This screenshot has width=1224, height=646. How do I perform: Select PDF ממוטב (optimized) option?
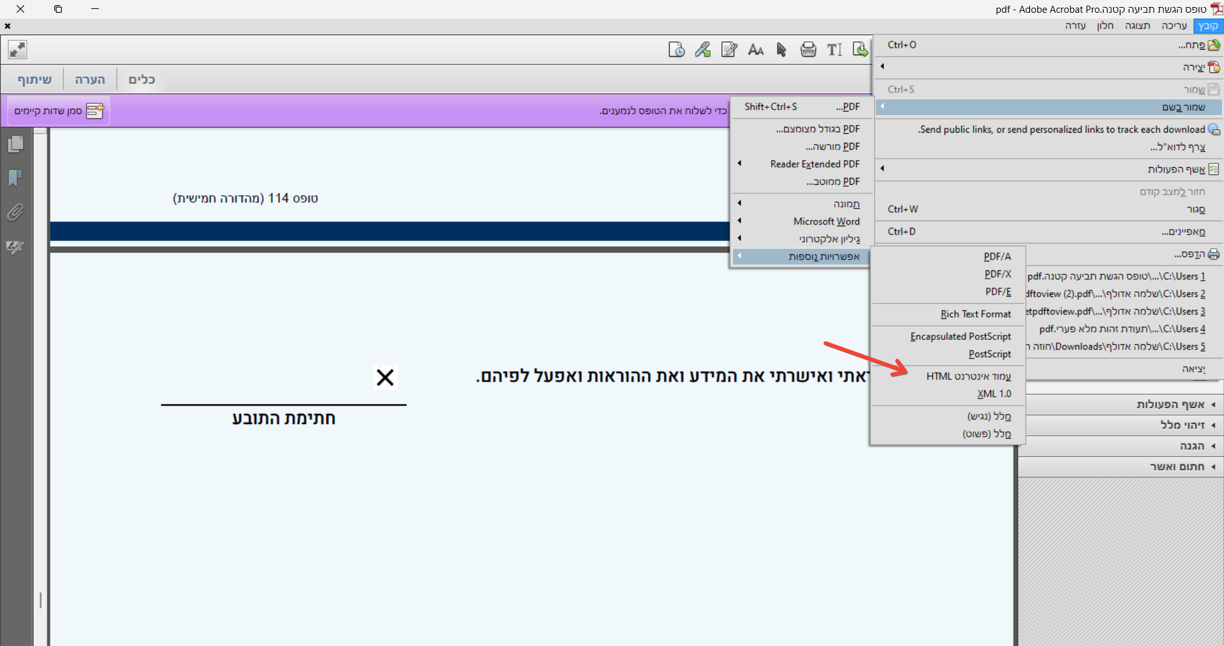coord(800,182)
